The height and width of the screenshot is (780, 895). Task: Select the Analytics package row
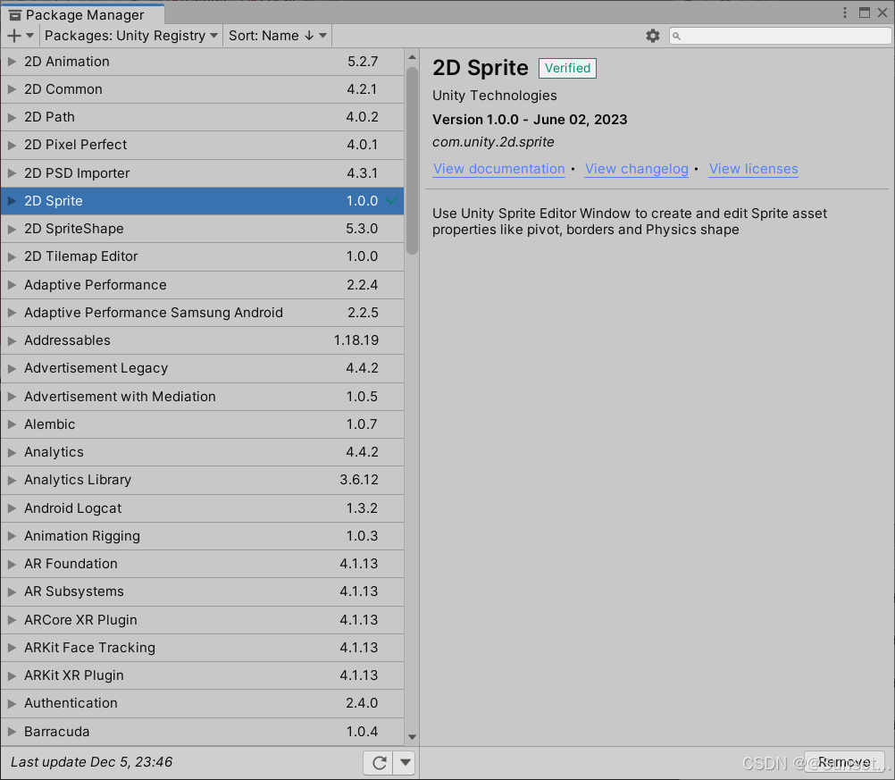coord(202,452)
